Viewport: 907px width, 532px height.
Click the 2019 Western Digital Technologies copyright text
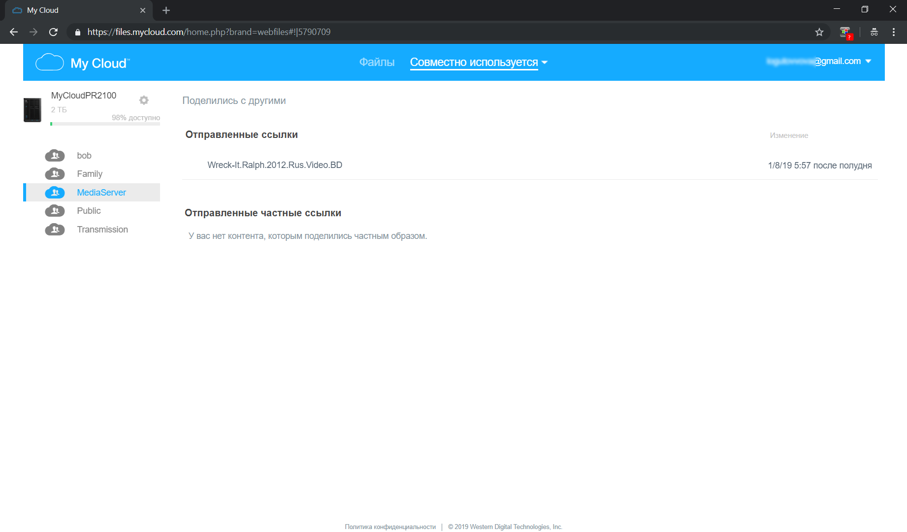[x=505, y=527]
